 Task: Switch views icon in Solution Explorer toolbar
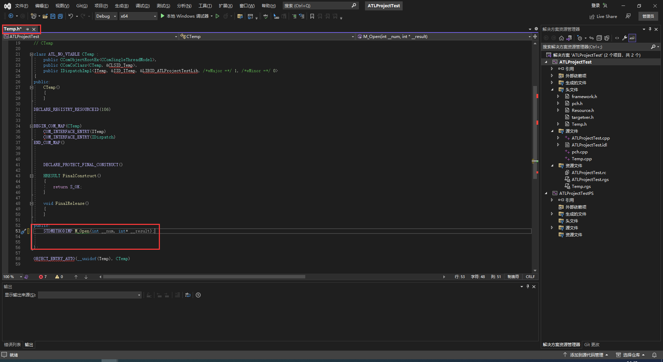point(569,38)
